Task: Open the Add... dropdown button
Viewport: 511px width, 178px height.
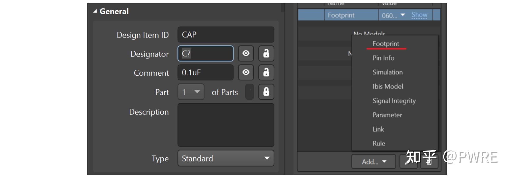Action: pos(373,162)
